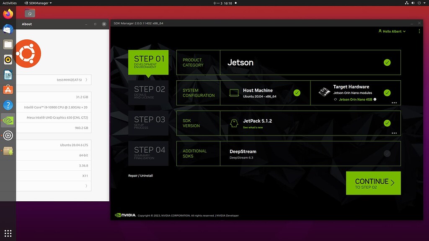Click the refresh icon beside Jetson Orin Nano 4GB

(336, 100)
